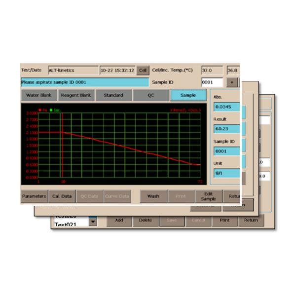Select Test021 in the list

tap(69, 224)
